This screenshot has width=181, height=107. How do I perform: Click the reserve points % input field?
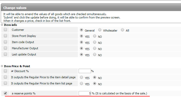85,93
